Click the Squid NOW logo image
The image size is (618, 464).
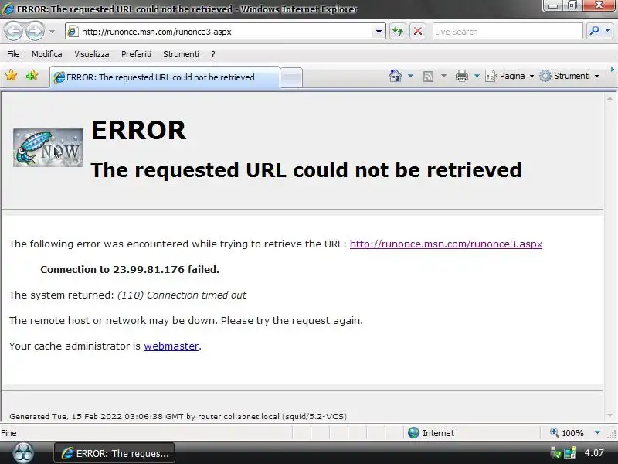[x=48, y=148]
